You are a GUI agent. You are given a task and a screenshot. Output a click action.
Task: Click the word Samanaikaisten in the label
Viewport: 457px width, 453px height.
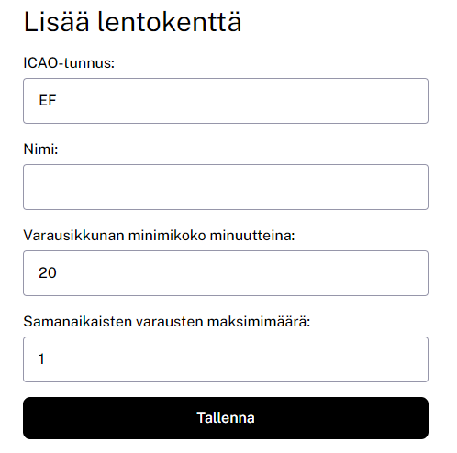coord(78,322)
